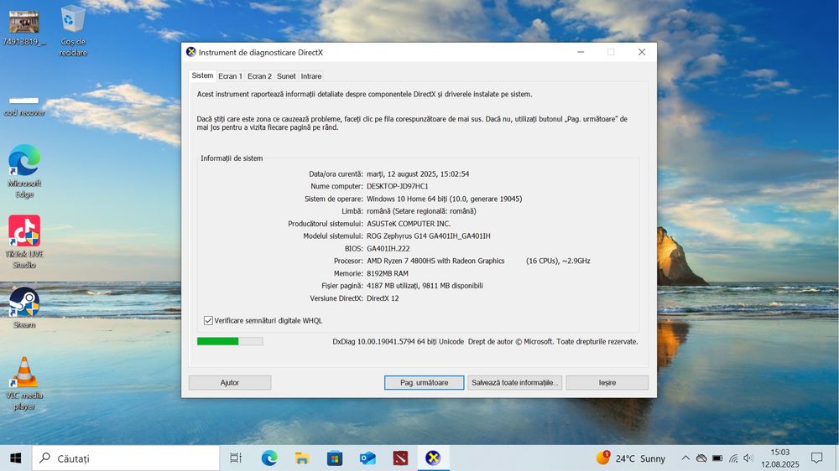Switch to the Sistem tab
This screenshot has width=839, height=471.
point(202,75)
